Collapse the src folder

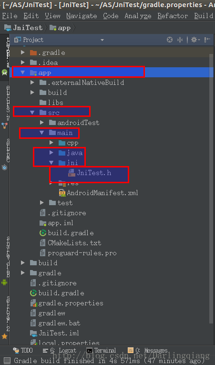(32, 113)
